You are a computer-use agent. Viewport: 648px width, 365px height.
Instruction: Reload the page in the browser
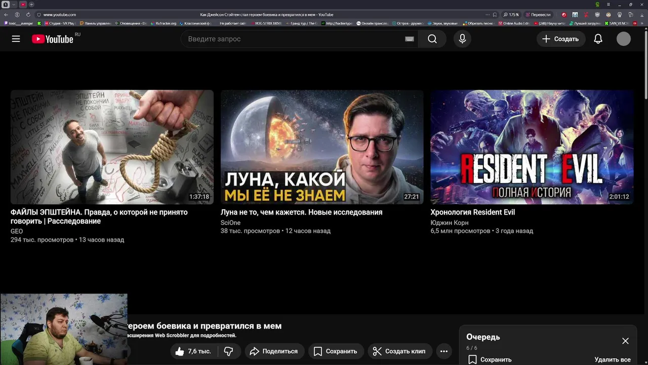27,15
